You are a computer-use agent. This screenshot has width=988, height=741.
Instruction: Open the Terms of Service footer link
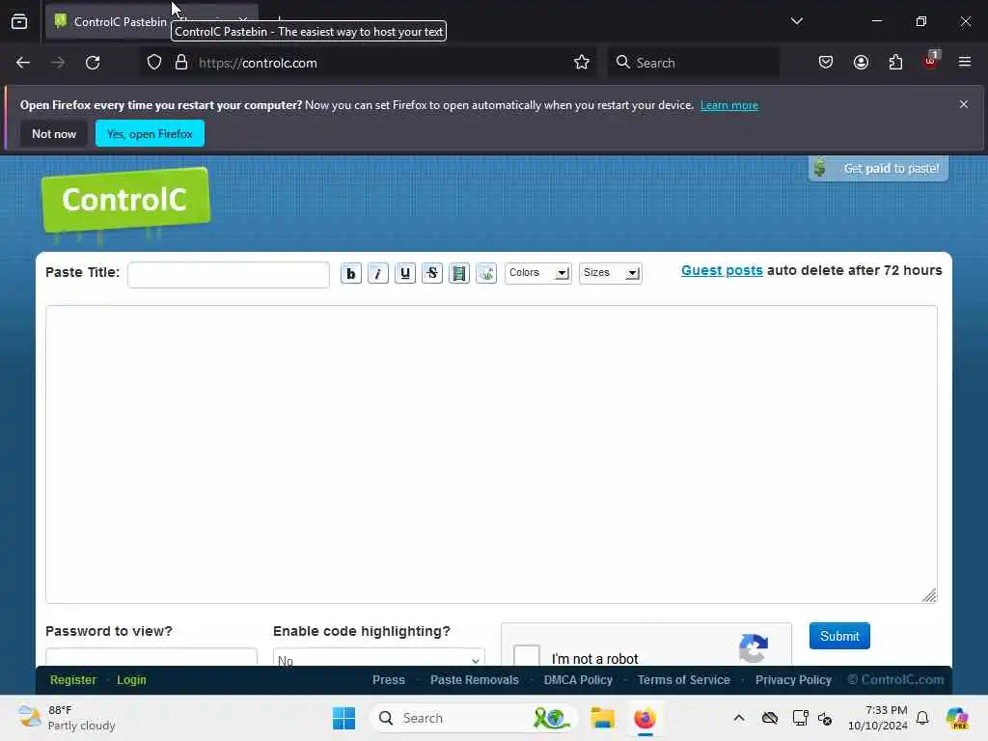point(684,680)
